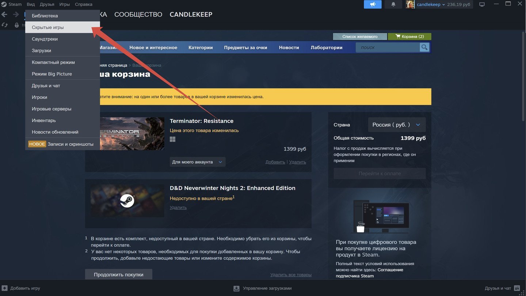The width and height of the screenshot is (526, 296).
Task: Click the cart icon button Корзина (2)
Action: pos(409,37)
